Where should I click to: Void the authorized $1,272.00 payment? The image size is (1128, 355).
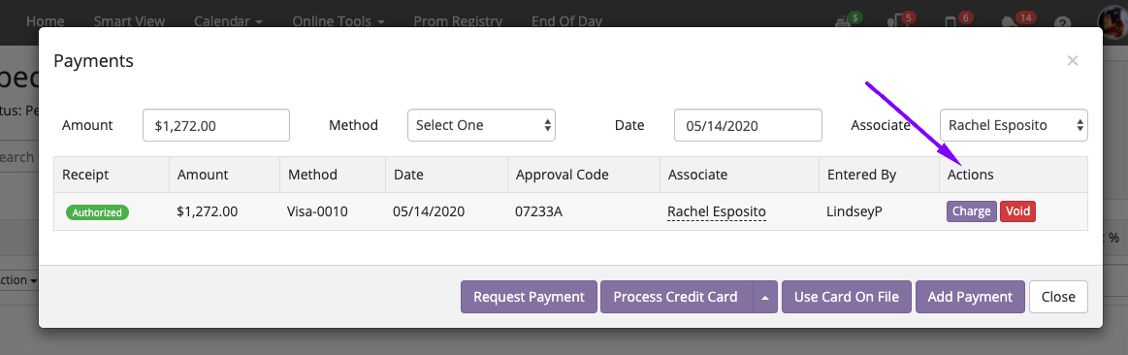click(x=1018, y=211)
